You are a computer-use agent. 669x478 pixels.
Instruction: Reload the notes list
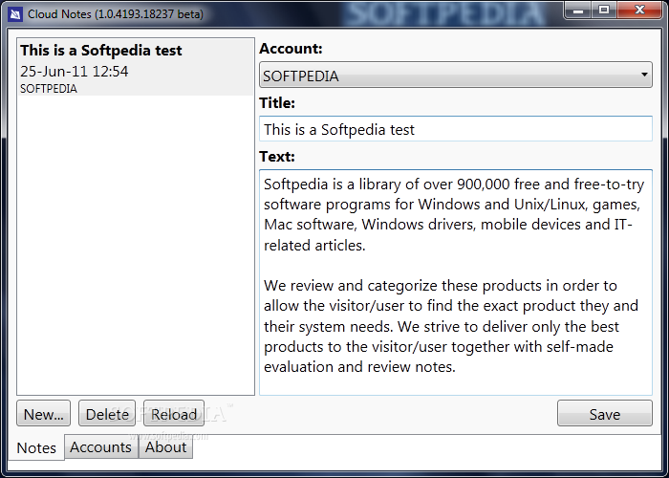pos(174,413)
